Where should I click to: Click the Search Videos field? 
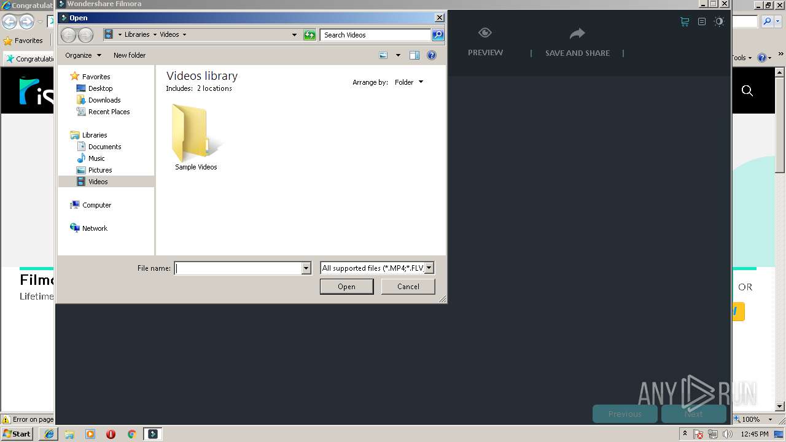click(x=375, y=35)
